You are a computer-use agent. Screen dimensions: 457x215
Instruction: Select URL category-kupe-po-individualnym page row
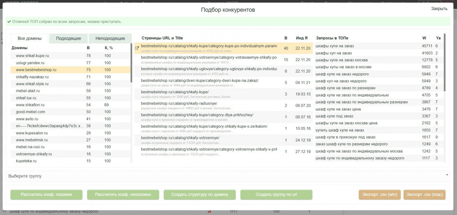pyautogui.click(x=224, y=48)
